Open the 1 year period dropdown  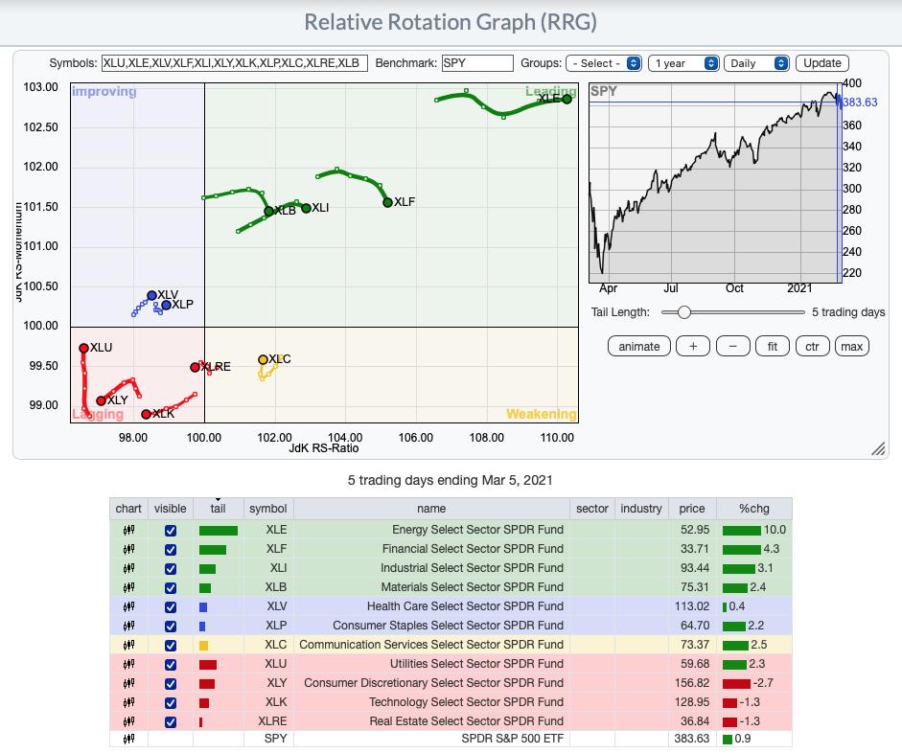[683, 63]
